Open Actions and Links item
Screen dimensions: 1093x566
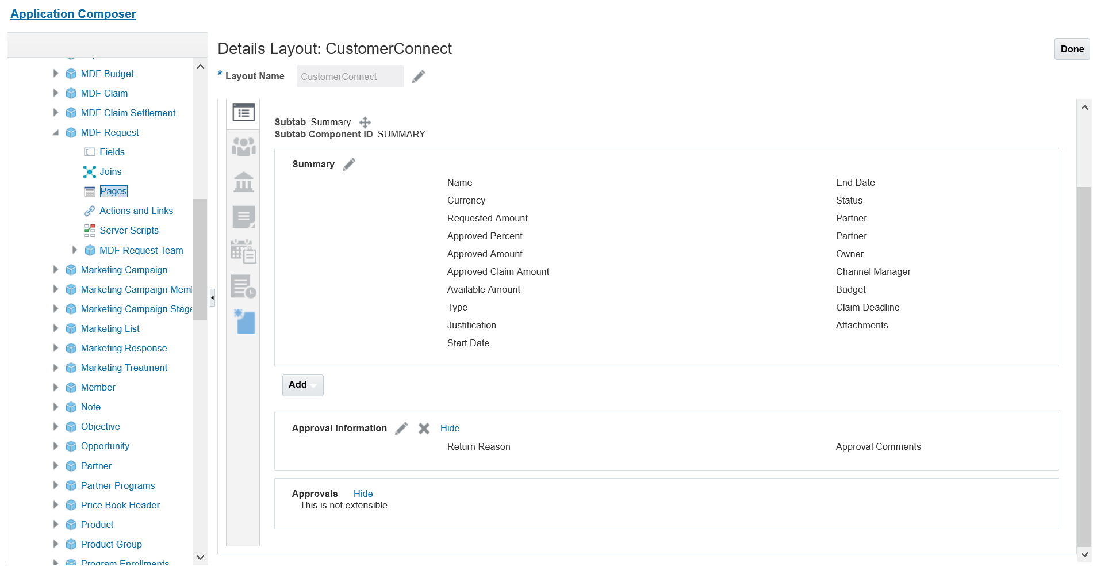tap(136, 211)
